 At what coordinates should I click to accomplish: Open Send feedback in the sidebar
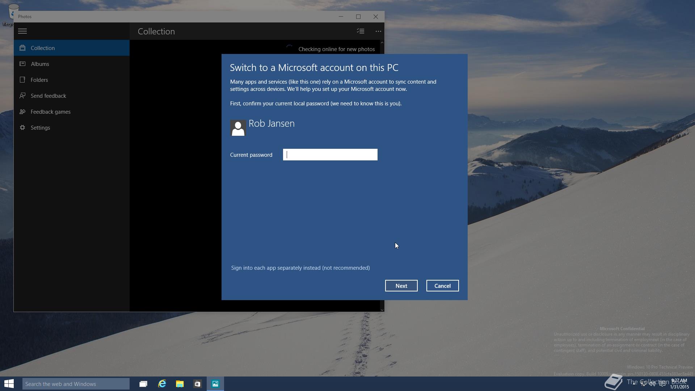72,96
